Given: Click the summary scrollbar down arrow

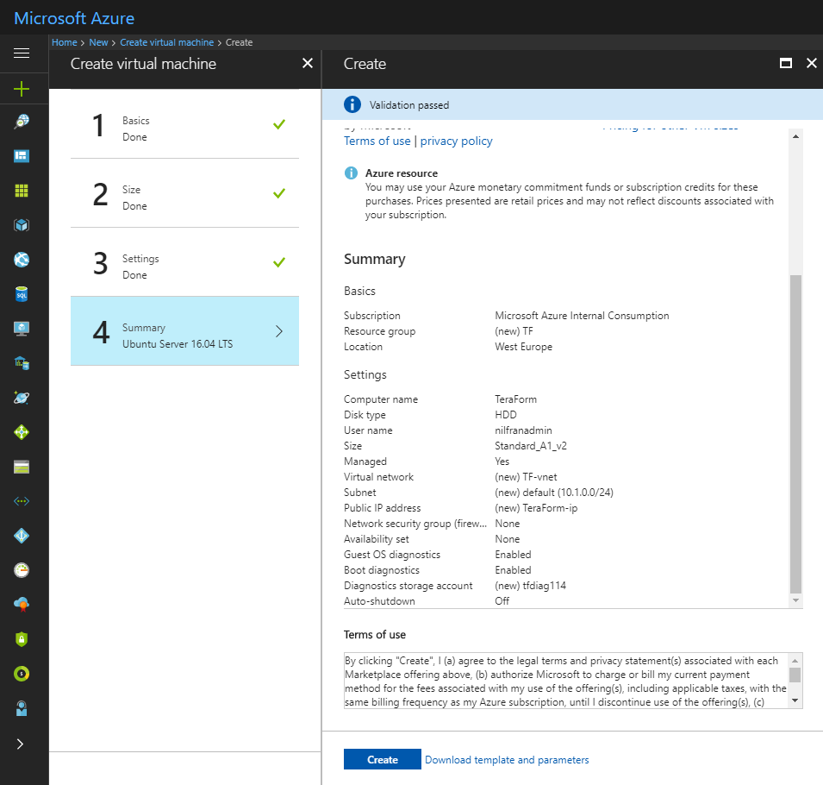Looking at the screenshot, I should coord(795,600).
